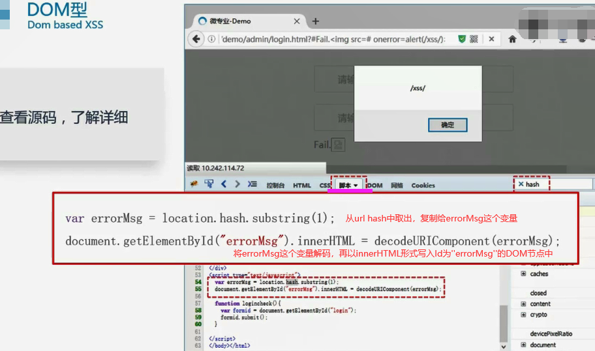Viewport: 595px width, 351px height.
Task: Click the green shield icon in address bar
Action: (x=462, y=39)
